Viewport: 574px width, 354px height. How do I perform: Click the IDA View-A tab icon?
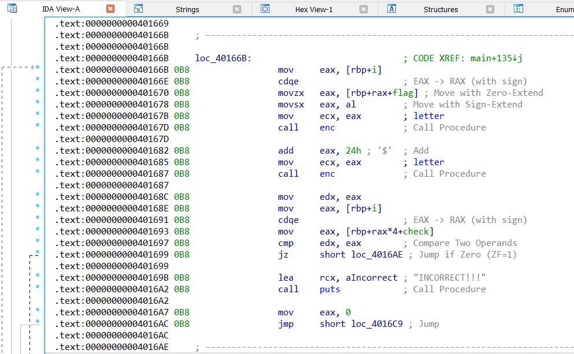click(12, 9)
